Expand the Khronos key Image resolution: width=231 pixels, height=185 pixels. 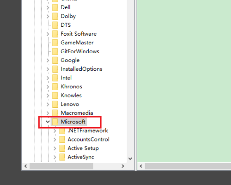point(48,86)
